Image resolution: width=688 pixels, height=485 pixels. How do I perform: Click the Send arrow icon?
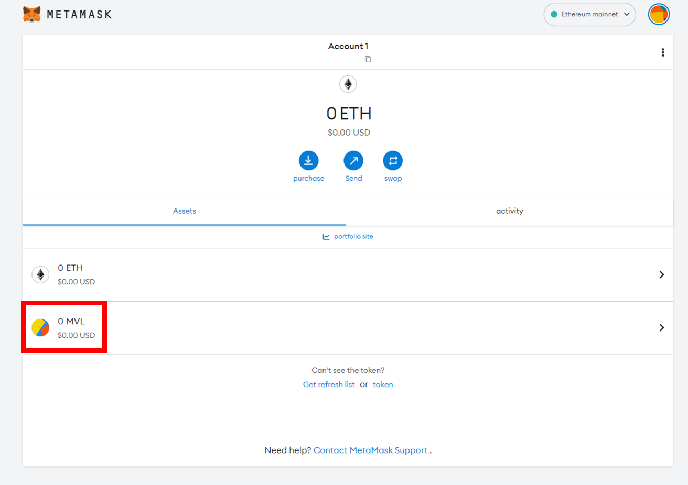353,161
